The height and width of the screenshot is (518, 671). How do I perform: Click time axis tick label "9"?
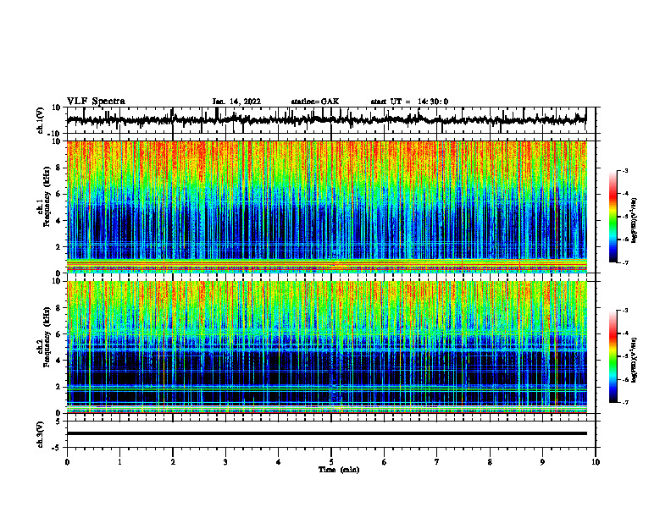542,462
